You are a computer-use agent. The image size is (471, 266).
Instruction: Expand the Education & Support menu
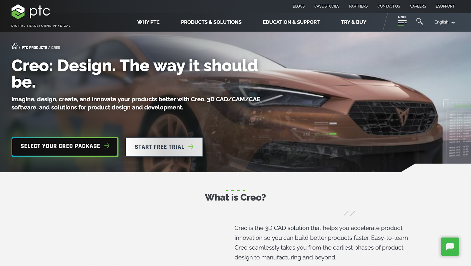click(291, 22)
